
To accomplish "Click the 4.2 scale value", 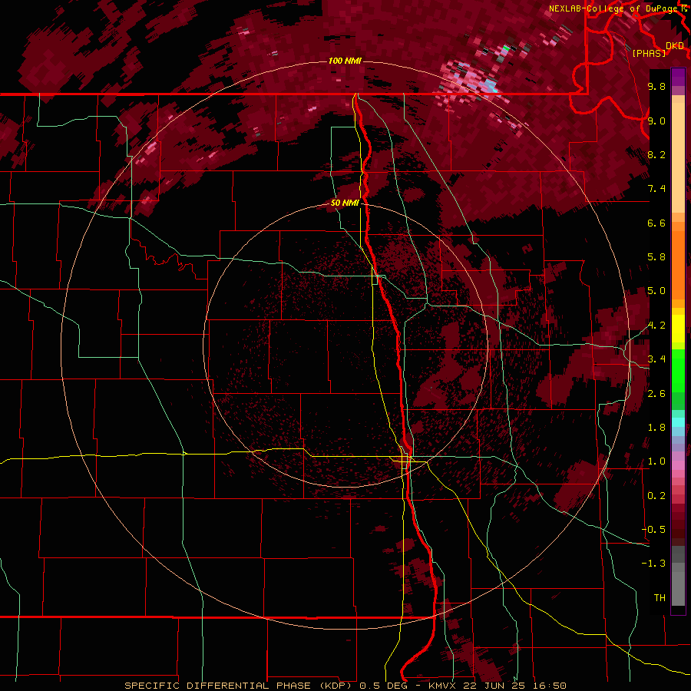I will tap(656, 326).
